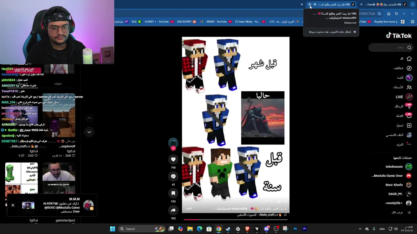Open the Upload plus icon

click(409, 125)
